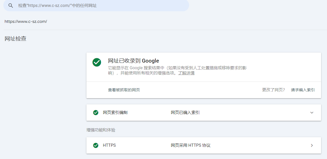Screen dimensions: 327x159
Task: Expand the 网页索引编制 section chevron
Action: pos(312,113)
